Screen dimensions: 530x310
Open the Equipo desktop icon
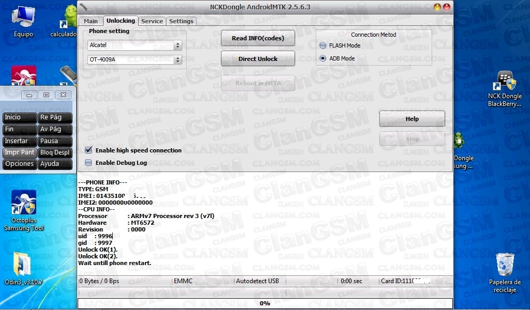point(23,21)
